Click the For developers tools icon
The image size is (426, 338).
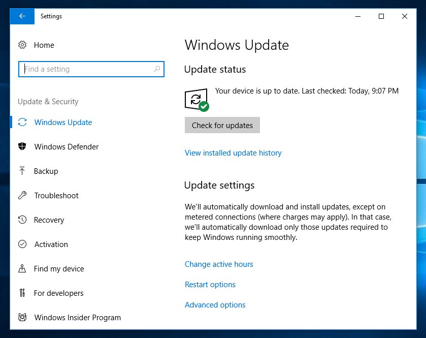click(x=22, y=293)
